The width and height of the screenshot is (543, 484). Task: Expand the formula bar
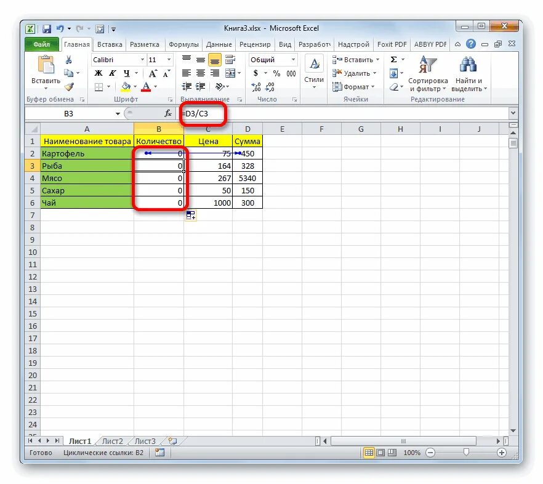tap(513, 113)
